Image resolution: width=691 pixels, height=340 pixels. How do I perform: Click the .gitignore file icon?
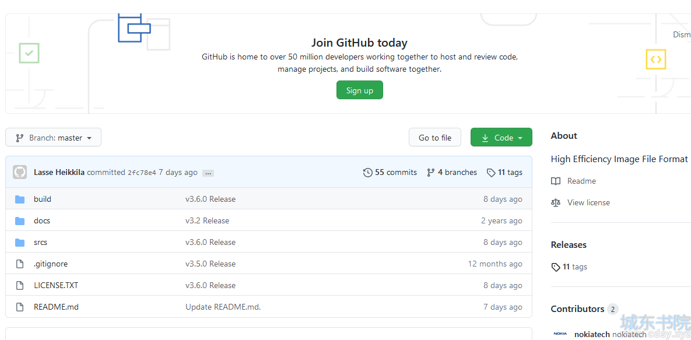(x=19, y=264)
